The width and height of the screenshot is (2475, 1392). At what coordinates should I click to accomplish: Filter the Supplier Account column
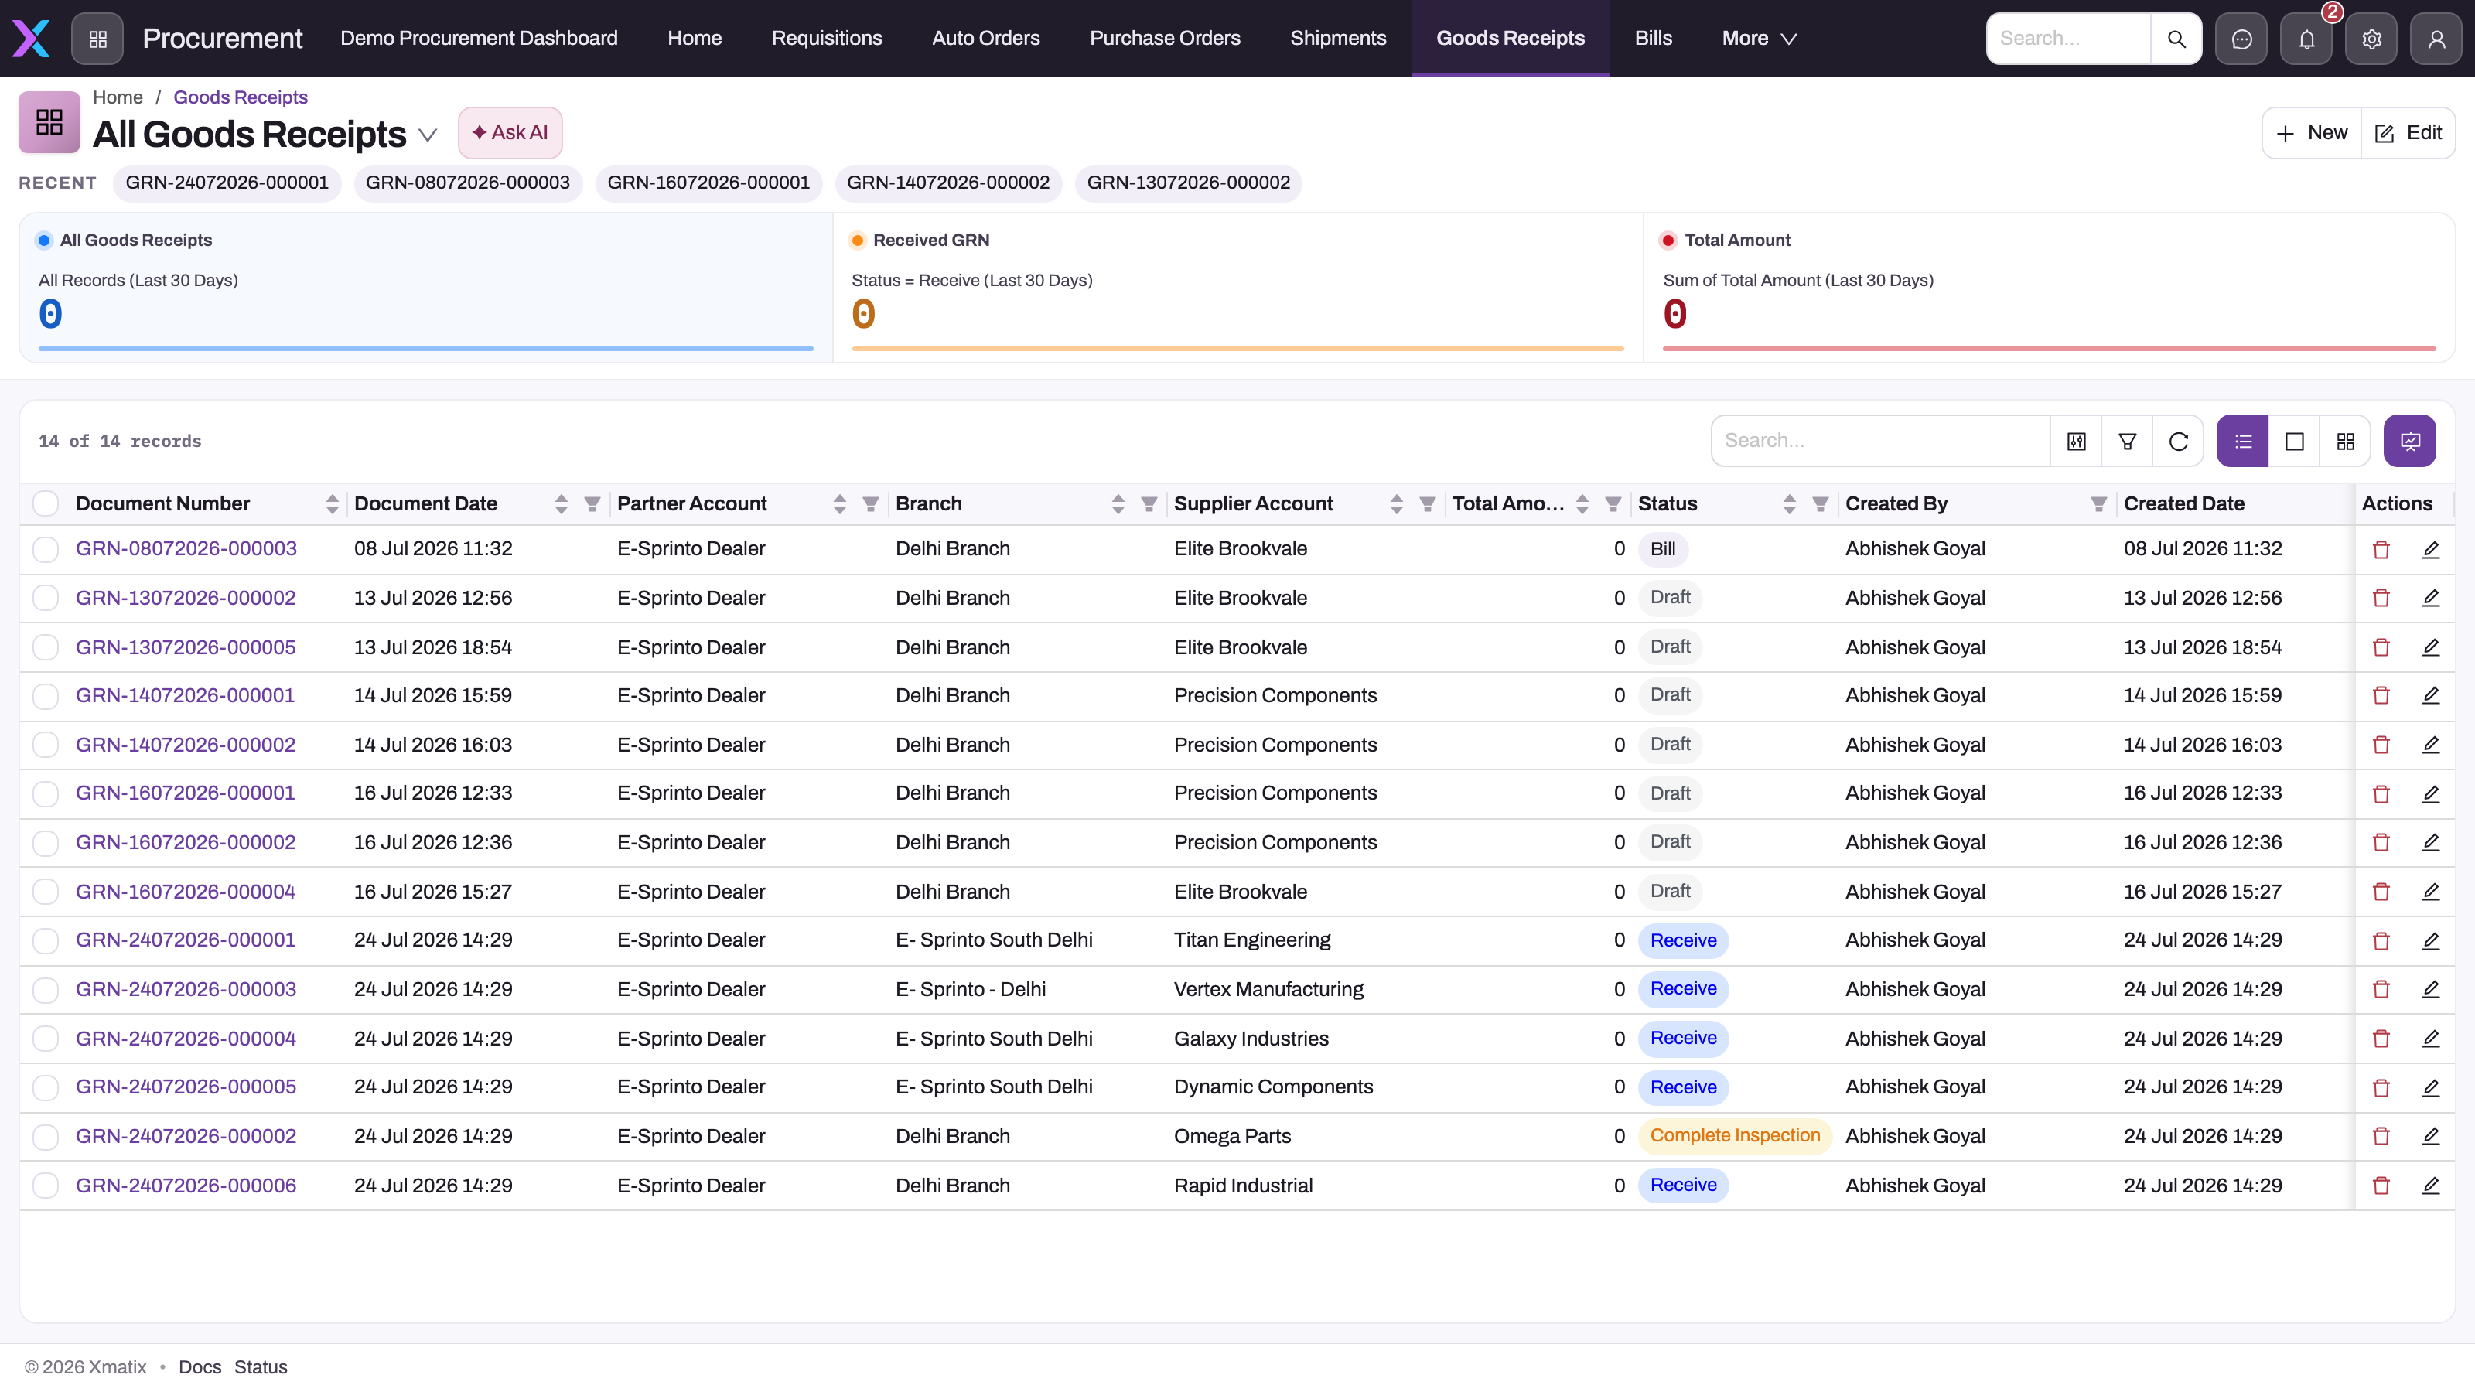[1428, 503]
